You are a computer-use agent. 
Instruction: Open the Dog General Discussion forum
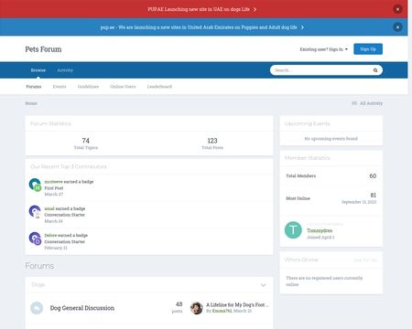pos(82,308)
